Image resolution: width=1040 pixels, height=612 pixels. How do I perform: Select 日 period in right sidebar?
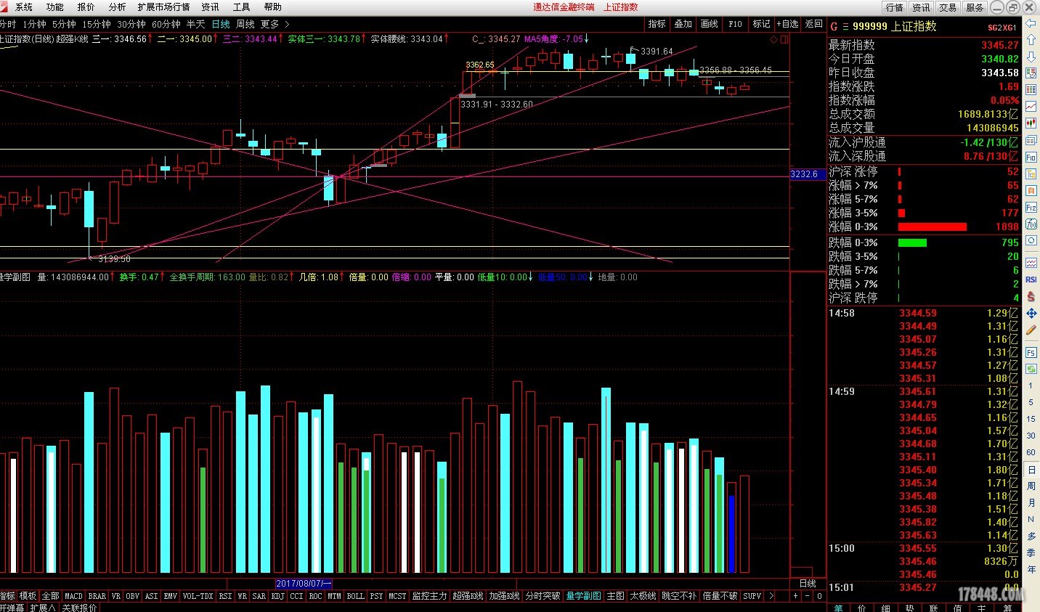1031,470
